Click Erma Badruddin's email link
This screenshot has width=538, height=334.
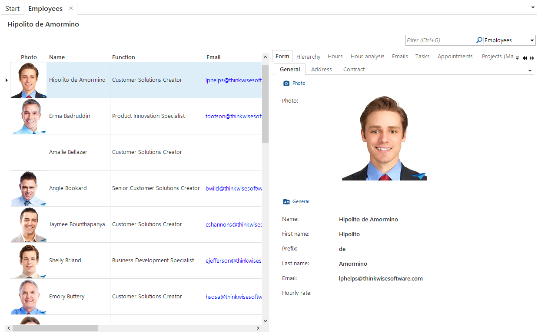coord(233,116)
